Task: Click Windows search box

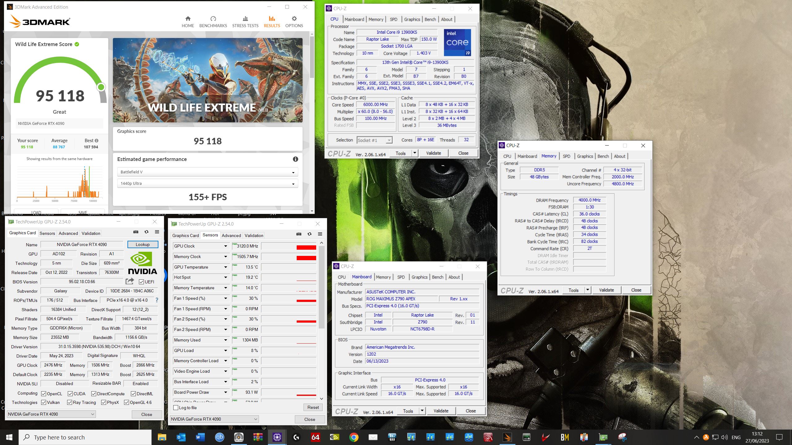Action: coord(85,437)
